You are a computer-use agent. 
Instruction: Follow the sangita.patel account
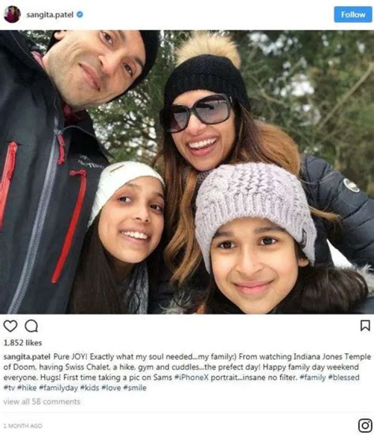tap(353, 15)
